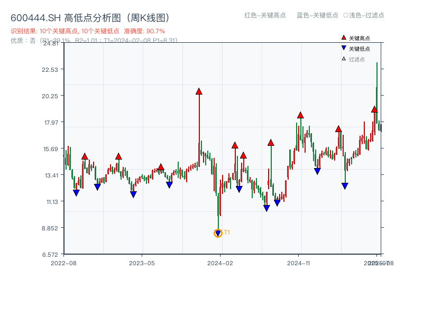Click the gray 优质：否 info line
This screenshot has width=423, height=317.
click(94, 41)
